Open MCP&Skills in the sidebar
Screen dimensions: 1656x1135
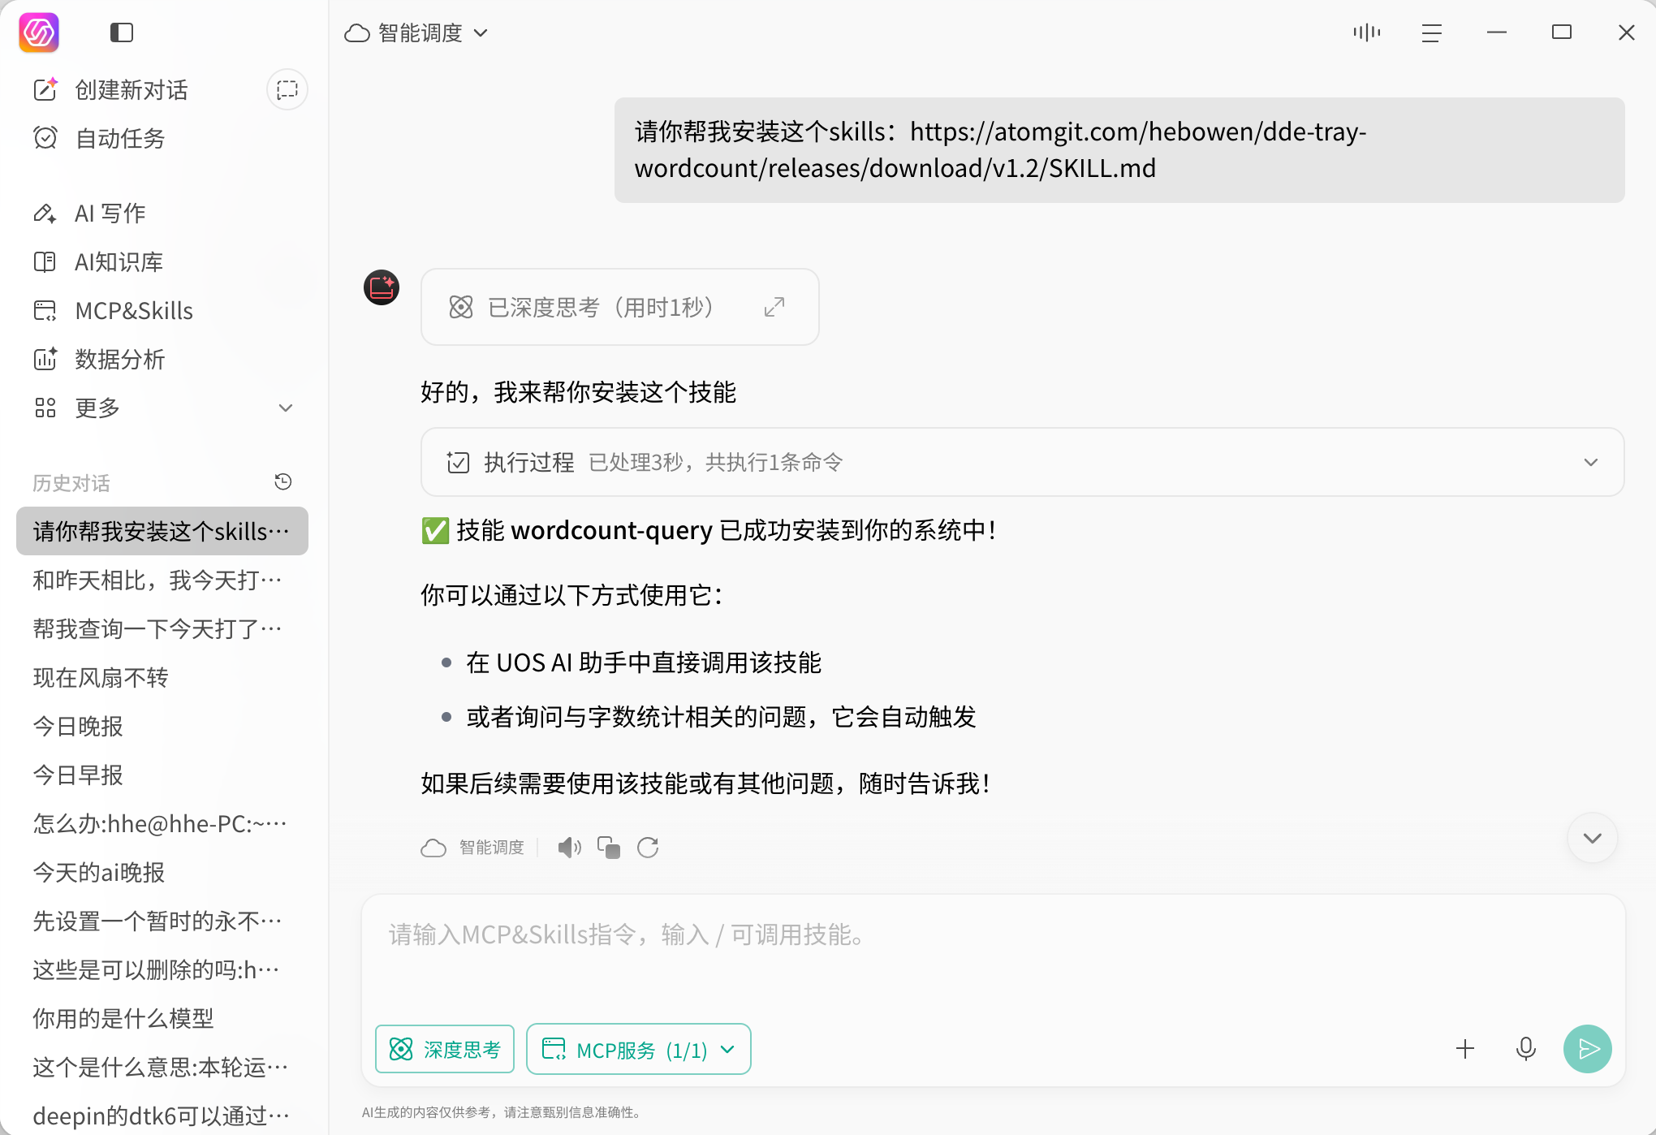tap(113, 310)
